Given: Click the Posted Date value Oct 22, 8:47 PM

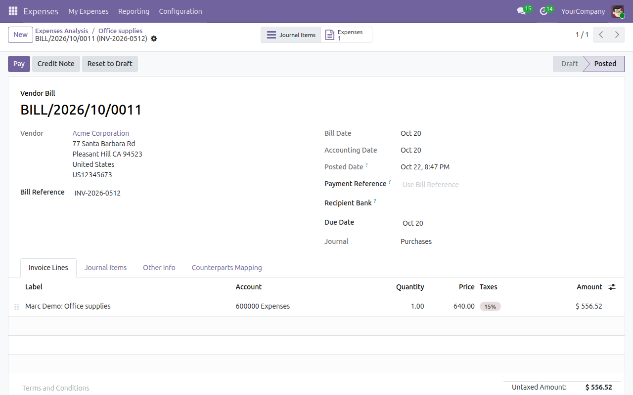Looking at the screenshot, I should (425, 167).
